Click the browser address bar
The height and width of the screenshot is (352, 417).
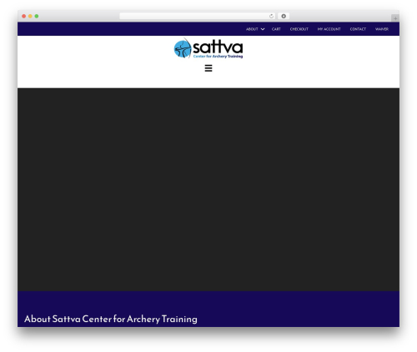(198, 16)
